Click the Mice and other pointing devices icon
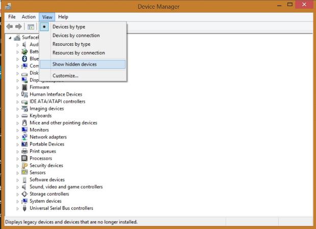316x229 pixels. (x=24, y=123)
